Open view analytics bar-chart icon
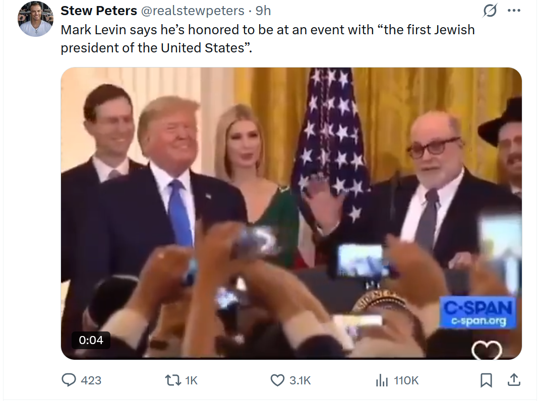This screenshot has height=401, width=540. [382, 380]
